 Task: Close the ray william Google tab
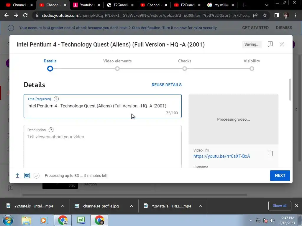click(x=233, y=5)
